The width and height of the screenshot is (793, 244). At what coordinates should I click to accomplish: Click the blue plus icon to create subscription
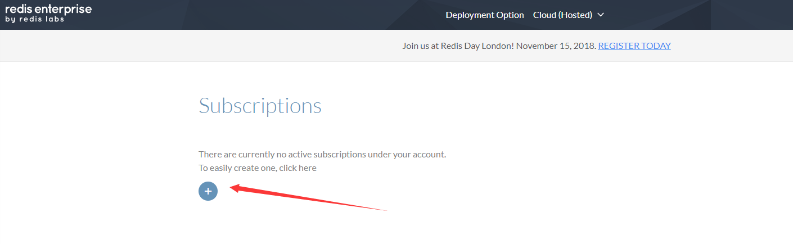[208, 191]
